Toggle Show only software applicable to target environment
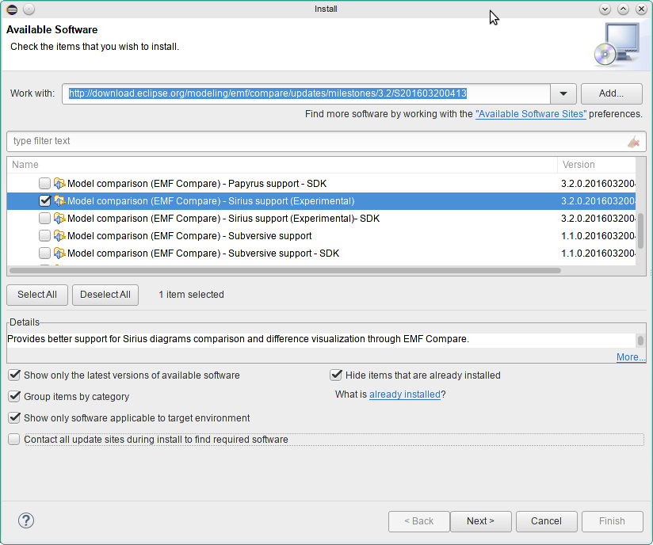The image size is (653, 545). coord(14,417)
